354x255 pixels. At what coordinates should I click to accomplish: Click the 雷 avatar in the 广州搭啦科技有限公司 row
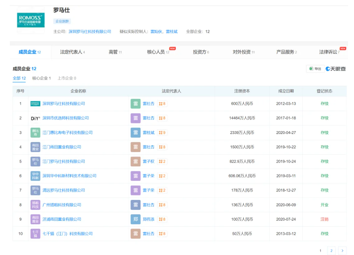click(x=135, y=205)
